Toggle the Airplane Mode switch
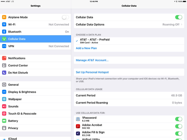187x140 pixels. pos(65,17)
